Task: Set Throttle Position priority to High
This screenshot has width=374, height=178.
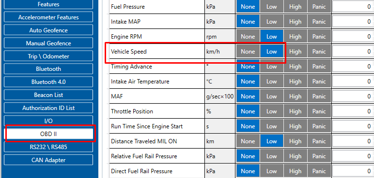Action: click(x=296, y=111)
